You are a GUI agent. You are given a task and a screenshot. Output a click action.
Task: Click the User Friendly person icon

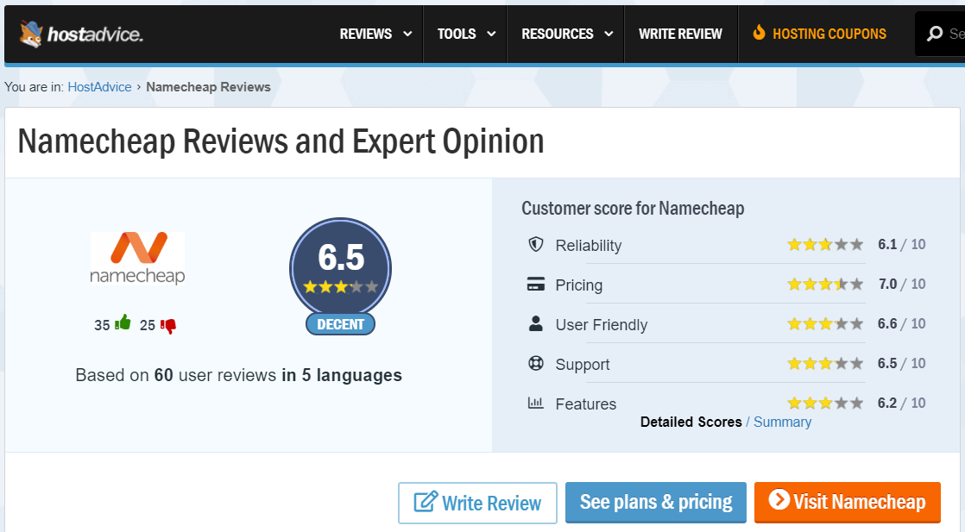536,323
